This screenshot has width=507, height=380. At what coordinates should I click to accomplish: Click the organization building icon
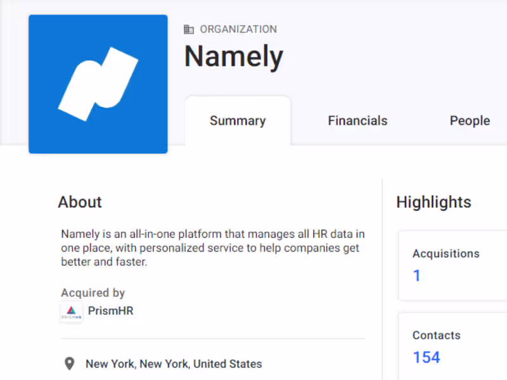tap(189, 29)
